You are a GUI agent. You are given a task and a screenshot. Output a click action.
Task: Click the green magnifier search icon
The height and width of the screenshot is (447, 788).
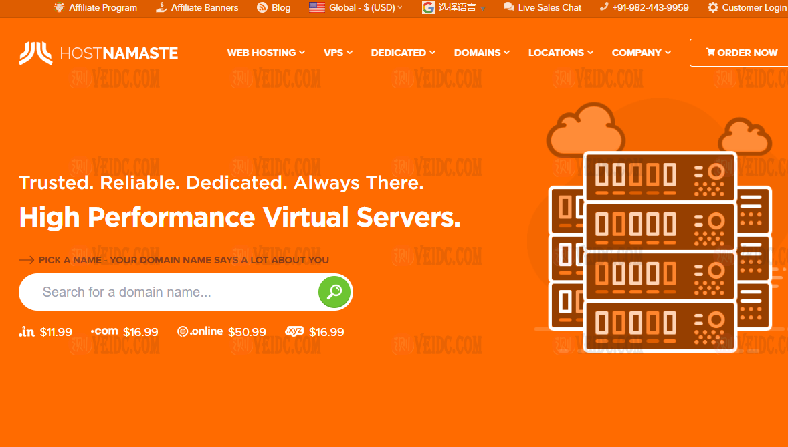334,292
